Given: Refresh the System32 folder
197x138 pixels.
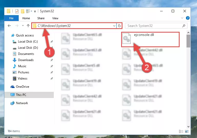Looking at the screenshot, I should pyautogui.click(x=119, y=26).
